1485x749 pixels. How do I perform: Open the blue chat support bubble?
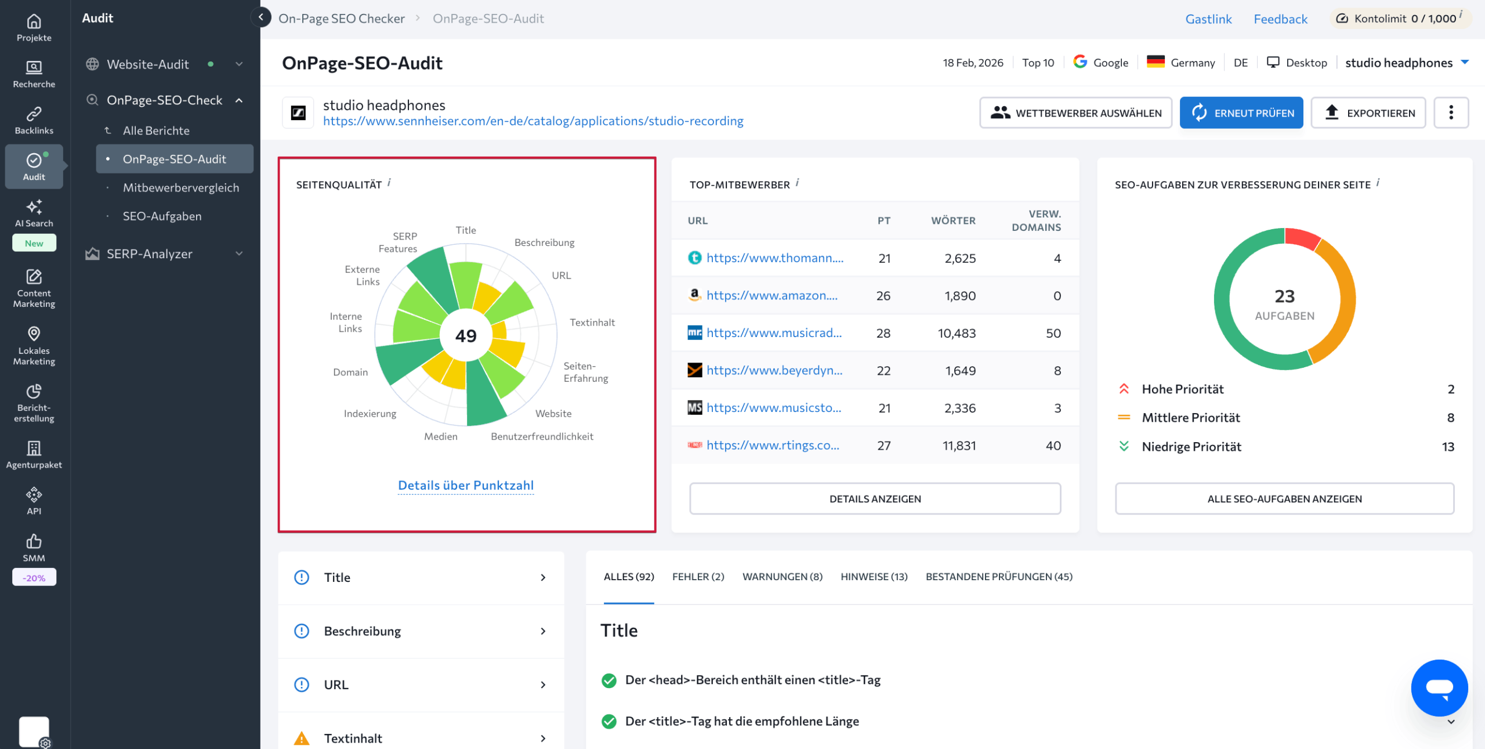click(1439, 688)
